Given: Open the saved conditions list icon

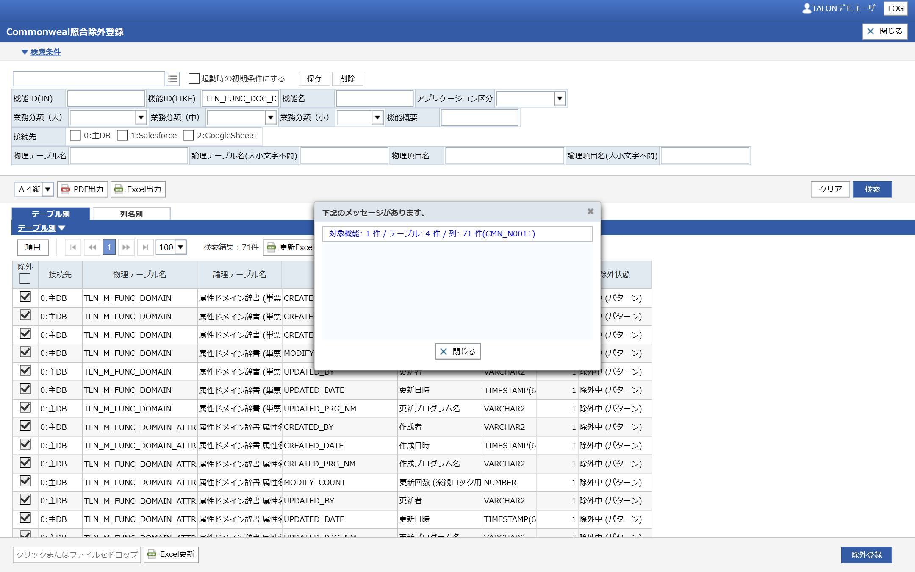Looking at the screenshot, I should 172,79.
